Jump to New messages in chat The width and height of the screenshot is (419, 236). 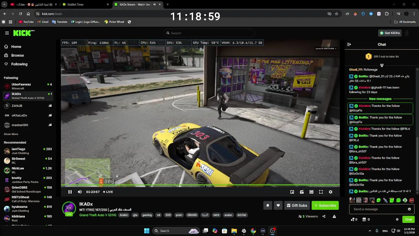pos(380,99)
